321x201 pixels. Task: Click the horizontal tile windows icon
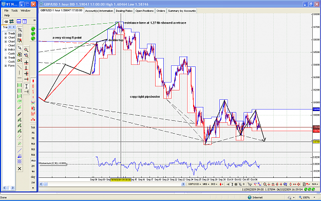click(x=19, y=21)
